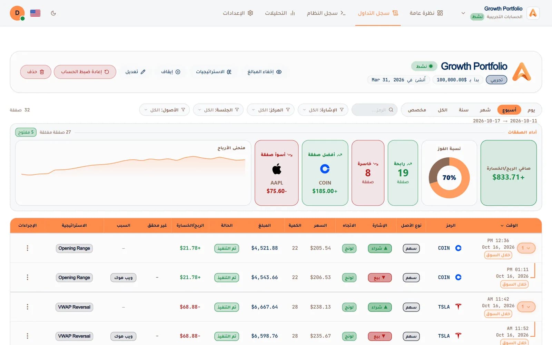The width and height of the screenshot is (552, 345).
Task: Select شهر month range option
Action: point(485,110)
